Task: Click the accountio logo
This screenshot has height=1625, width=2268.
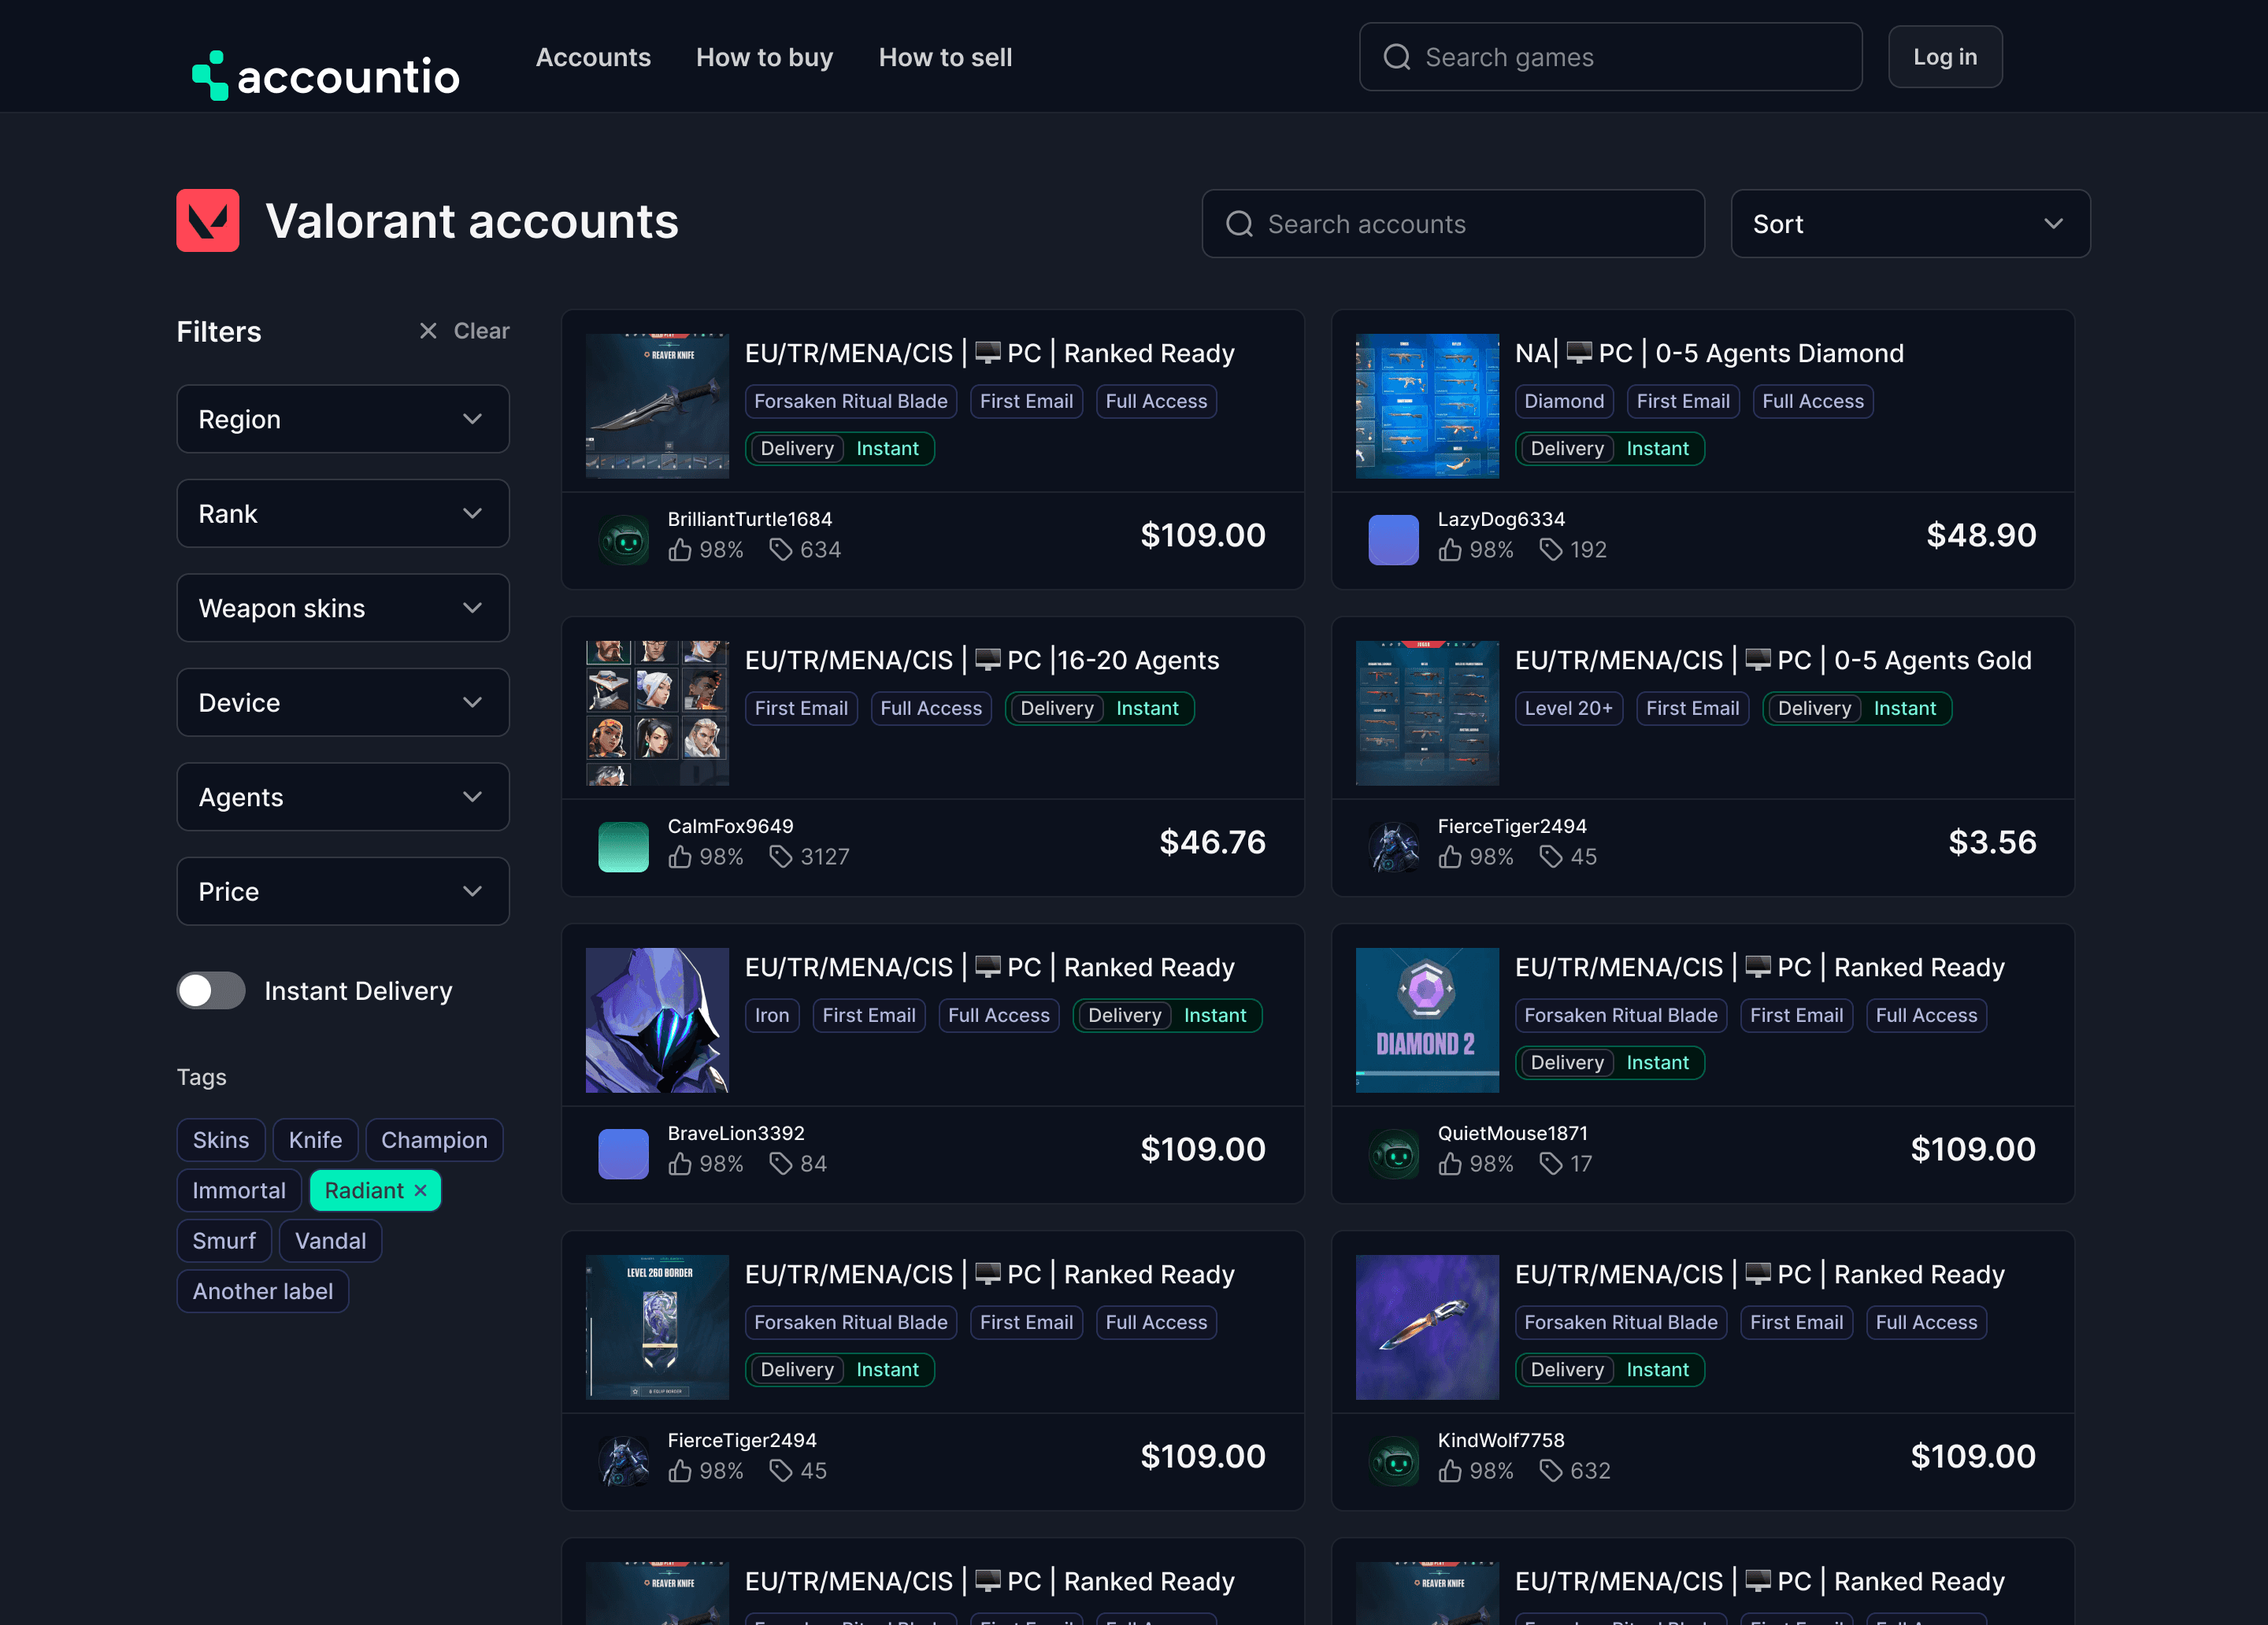Action: pos(326,75)
